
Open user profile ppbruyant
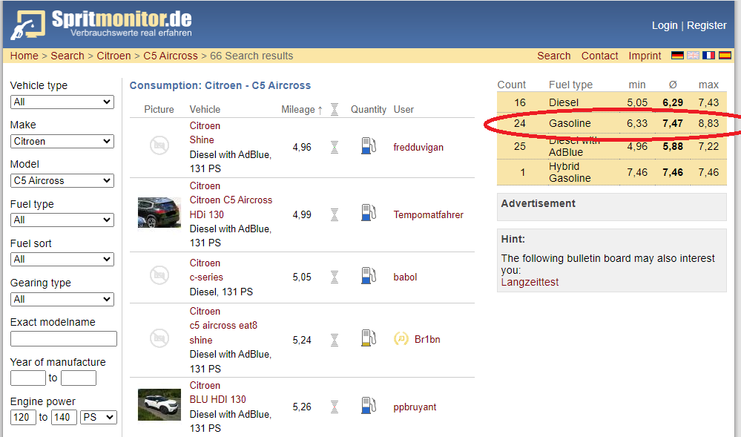[415, 407]
